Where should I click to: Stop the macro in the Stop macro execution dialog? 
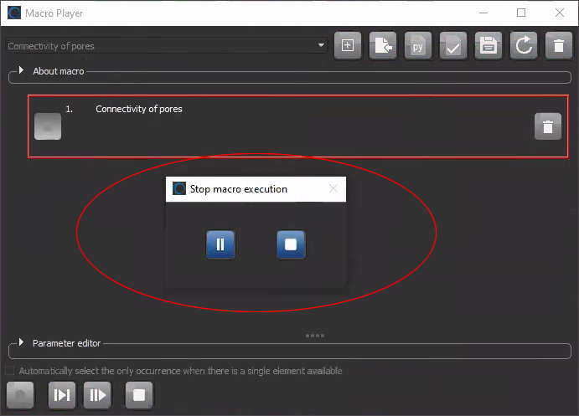point(291,244)
